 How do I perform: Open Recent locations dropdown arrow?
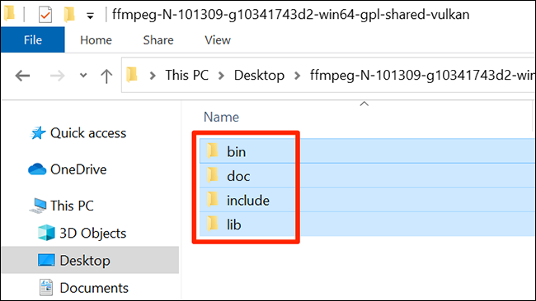click(83, 76)
